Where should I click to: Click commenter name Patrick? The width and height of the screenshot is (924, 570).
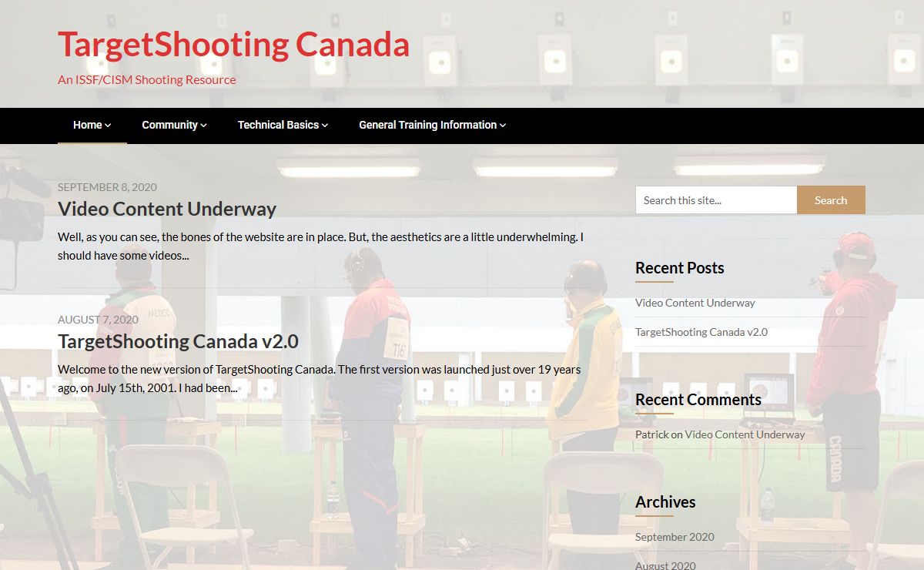tap(651, 434)
